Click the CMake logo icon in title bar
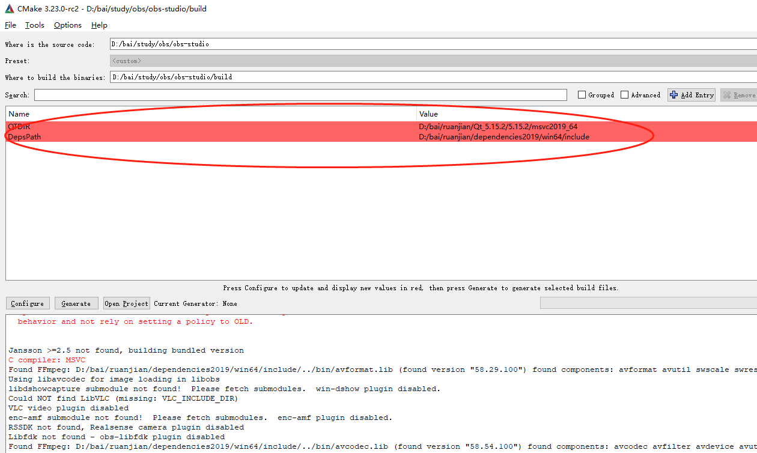 click(8, 9)
